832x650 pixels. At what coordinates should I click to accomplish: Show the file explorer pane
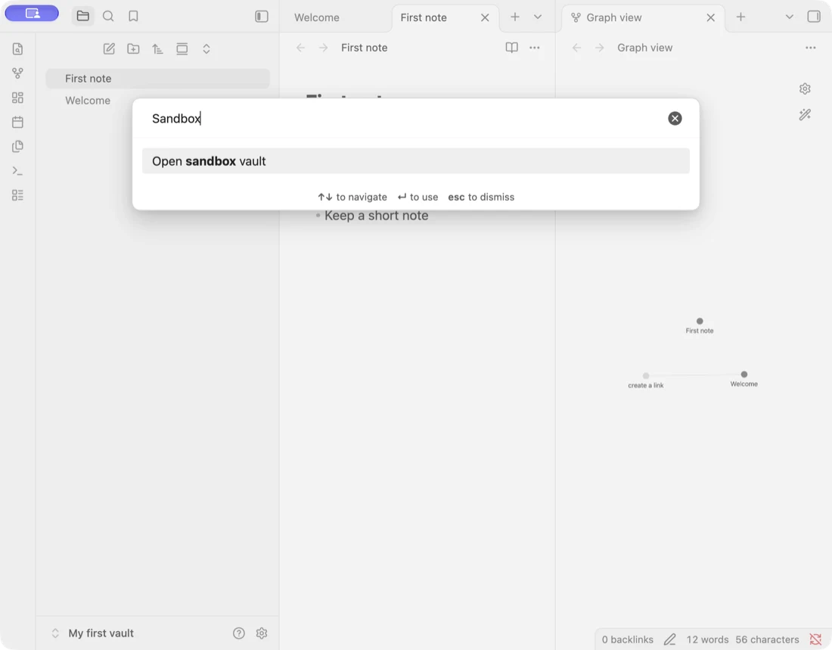[82, 16]
